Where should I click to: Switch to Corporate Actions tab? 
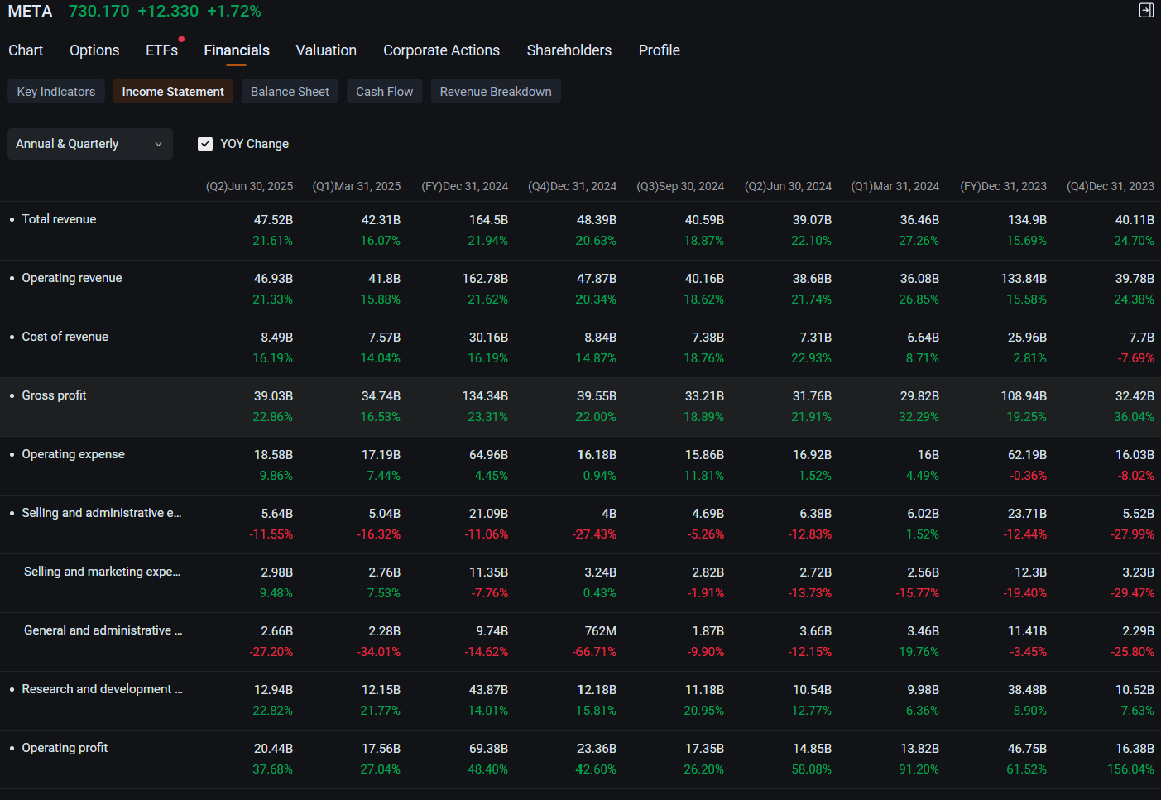(x=441, y=50)
